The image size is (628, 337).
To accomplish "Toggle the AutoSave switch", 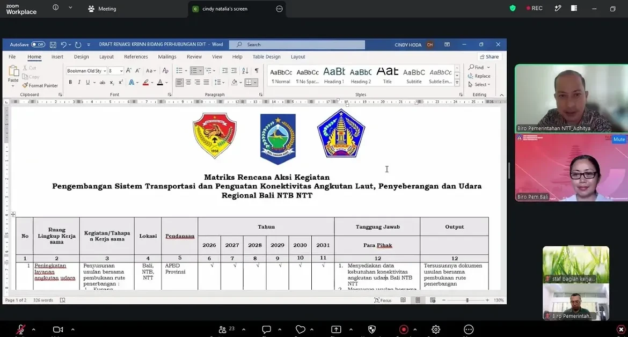I will (38, 45).
